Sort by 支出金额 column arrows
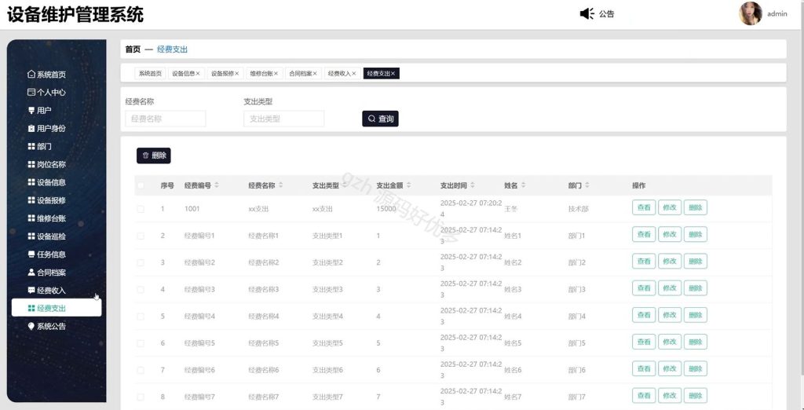This screenshot has height=410, width=804. tap(408, 185)
